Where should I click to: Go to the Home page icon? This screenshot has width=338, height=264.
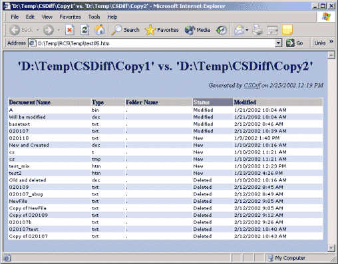(100, 30)
